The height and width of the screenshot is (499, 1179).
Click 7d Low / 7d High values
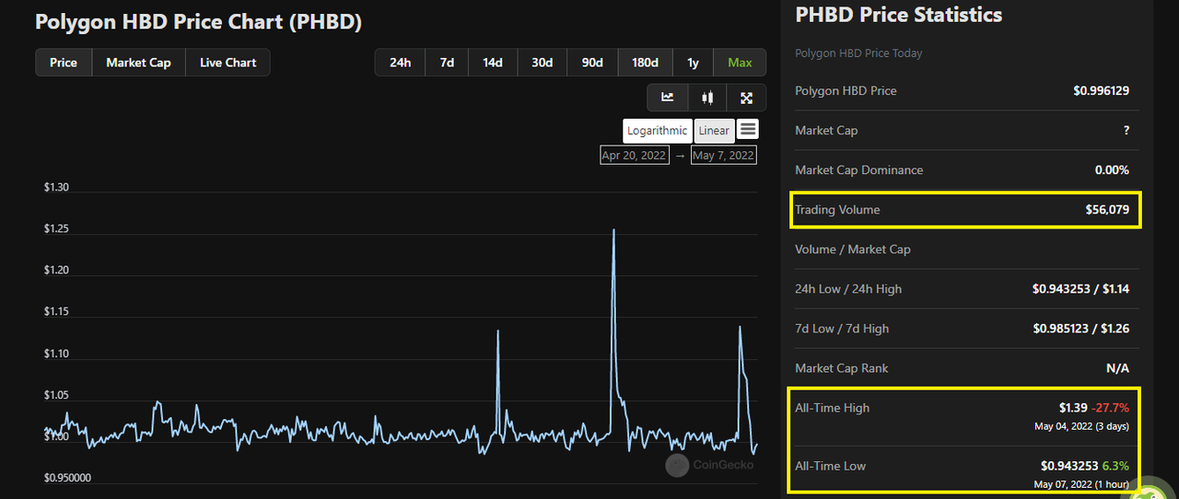pyautogui.click(x=1081, y=329)
